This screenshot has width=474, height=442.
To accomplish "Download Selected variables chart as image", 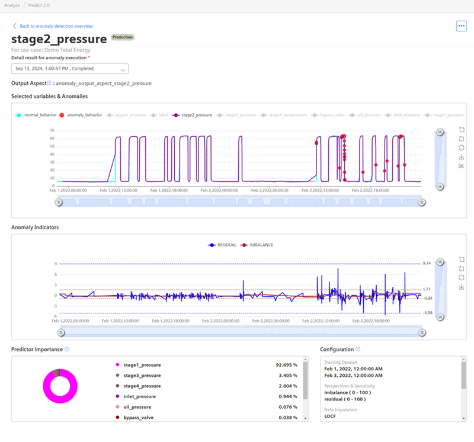I will 462,157.
